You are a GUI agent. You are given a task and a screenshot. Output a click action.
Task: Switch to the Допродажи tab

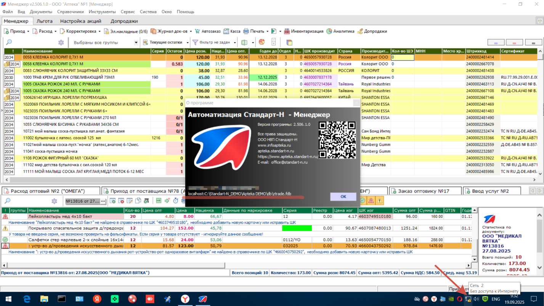[x=124, y=21]
